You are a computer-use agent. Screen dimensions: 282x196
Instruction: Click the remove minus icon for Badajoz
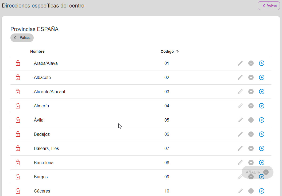(x=251, y=134)
